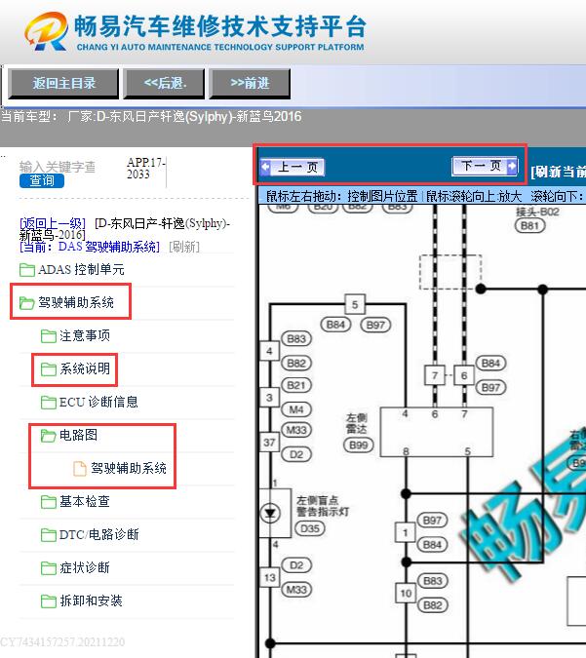Click the 左侧盲点警告指示灯 LED symbol in the diagram
The width and height of the screenshot is (586, 658).
tap(270, 513)
